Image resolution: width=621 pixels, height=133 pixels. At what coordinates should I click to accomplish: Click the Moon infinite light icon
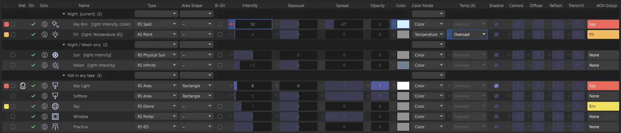click(55, 65)
